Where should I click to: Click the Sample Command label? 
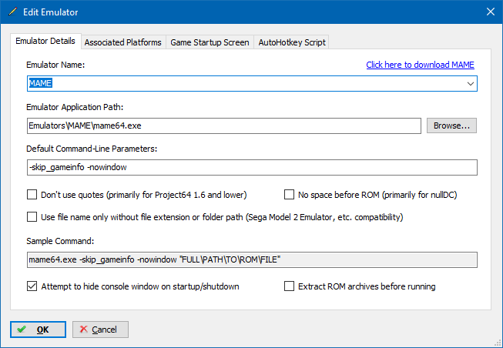(x=60, y=241)
